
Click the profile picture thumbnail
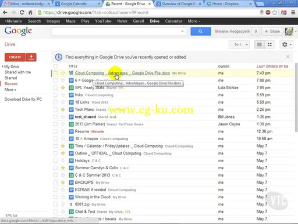pyautogui.click(x=289, y=32)
